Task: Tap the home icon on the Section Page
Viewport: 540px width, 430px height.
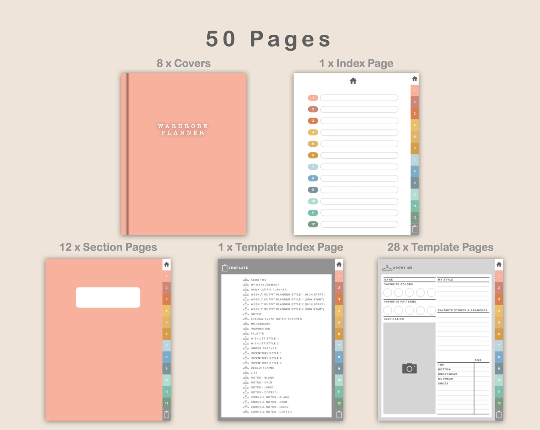Action: tap(167, 265)
